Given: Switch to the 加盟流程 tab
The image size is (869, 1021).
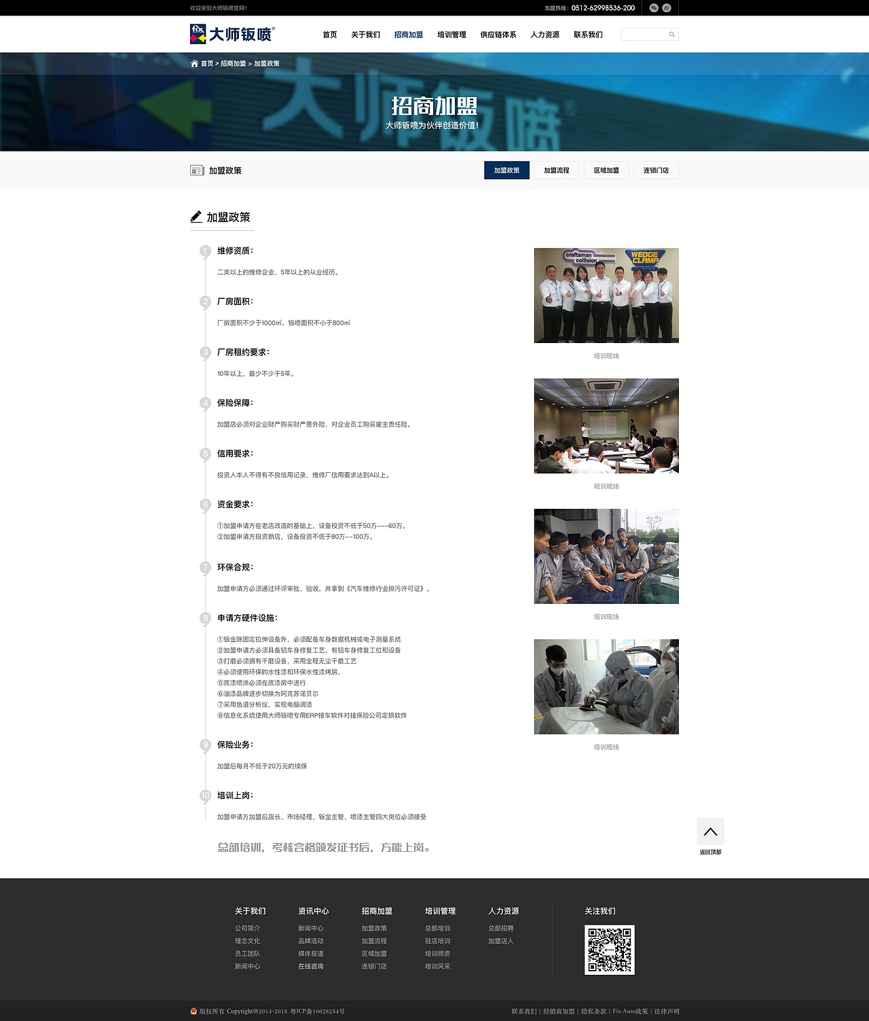Looking at the screenshot, I should click(557, 170).
